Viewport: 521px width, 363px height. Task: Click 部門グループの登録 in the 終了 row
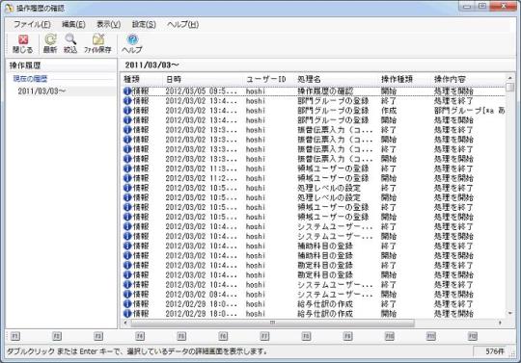(333, 101)
